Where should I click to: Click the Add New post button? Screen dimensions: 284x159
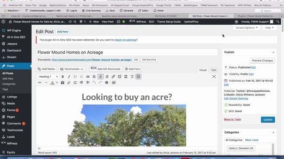coord(63,32)
